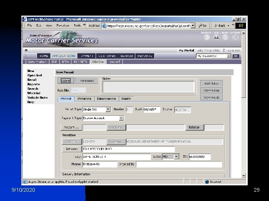
Task: Expand the menu bar overflow chevron after Tools
Action: point(84,25)
